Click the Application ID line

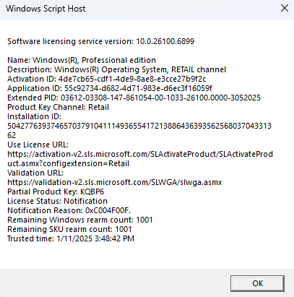[110, 88]
